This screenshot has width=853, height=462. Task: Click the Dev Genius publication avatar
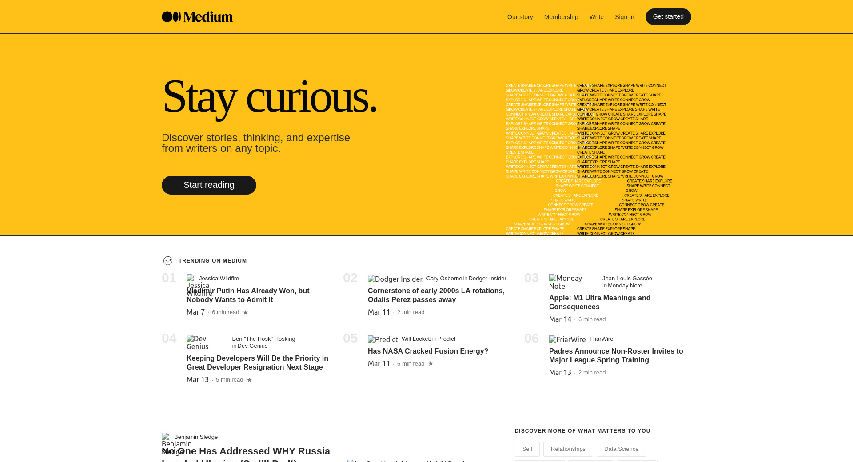(198, 342)
